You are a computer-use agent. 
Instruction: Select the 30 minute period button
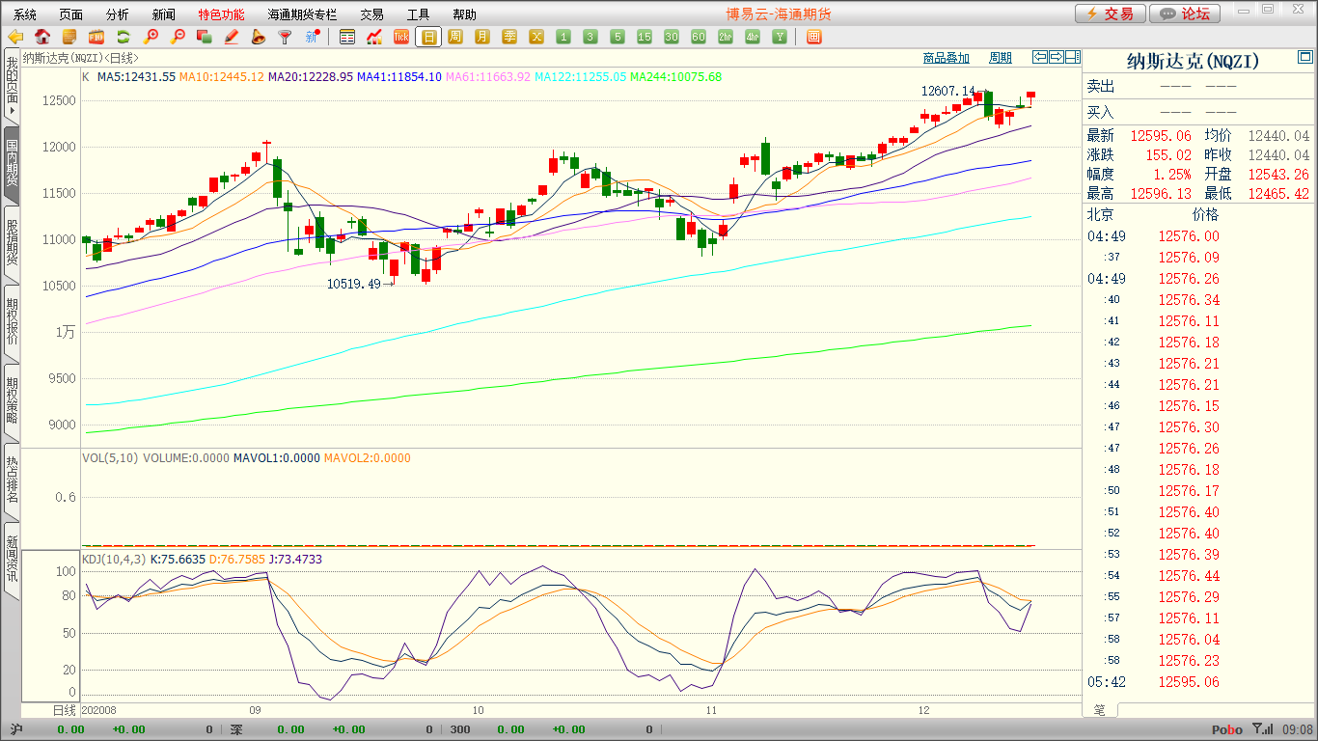tap(672, 37)
